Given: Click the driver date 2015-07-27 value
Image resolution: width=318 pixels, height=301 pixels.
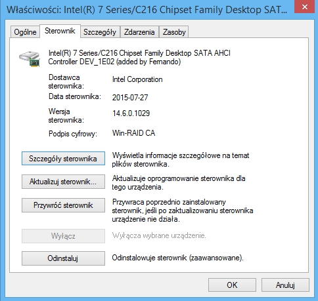Looking at the screenshot, I should (x=130, y=98).
